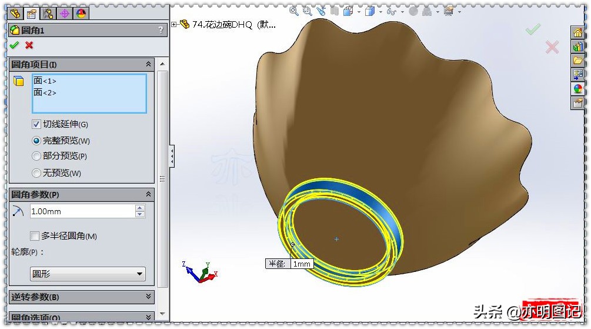Click the 1mm radius callout value

click(x=302, y=264)
